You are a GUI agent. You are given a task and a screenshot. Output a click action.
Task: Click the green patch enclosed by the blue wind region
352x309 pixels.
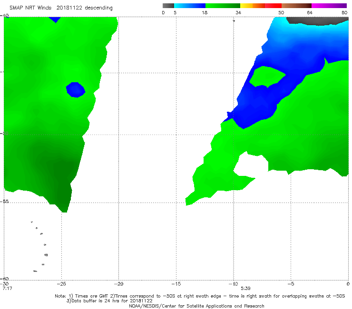[267, 77]
